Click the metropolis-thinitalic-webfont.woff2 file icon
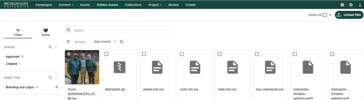 tap(308, 67)
